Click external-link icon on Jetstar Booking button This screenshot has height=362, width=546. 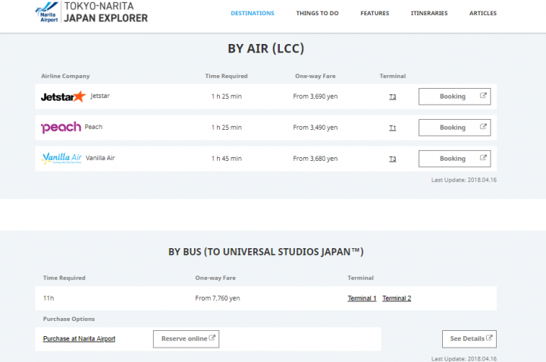(x=483, y=96)
